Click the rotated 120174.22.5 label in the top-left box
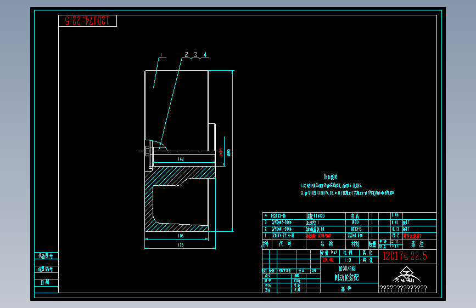This screenshot has height=308, width=476. (87, 21)
